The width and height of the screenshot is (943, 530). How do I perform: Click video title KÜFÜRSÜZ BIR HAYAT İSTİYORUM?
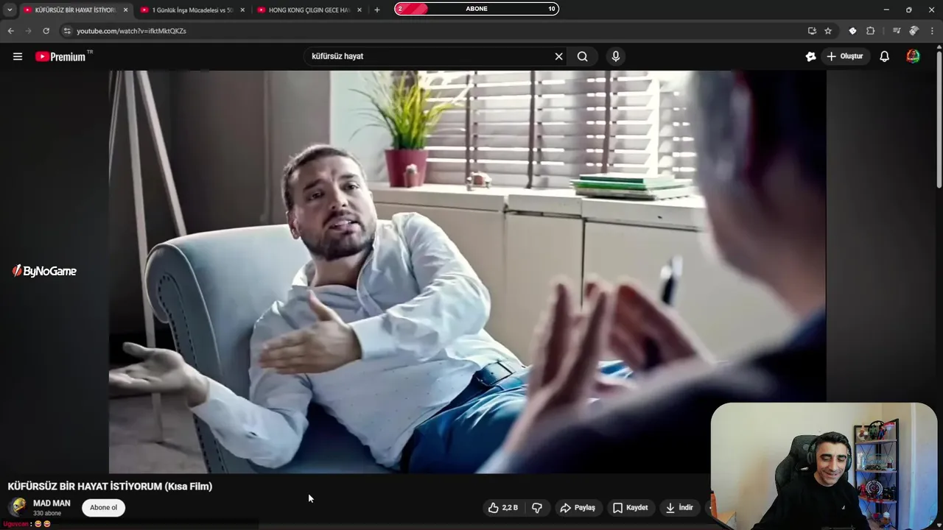pyautogui.click(x=110, y=487)
